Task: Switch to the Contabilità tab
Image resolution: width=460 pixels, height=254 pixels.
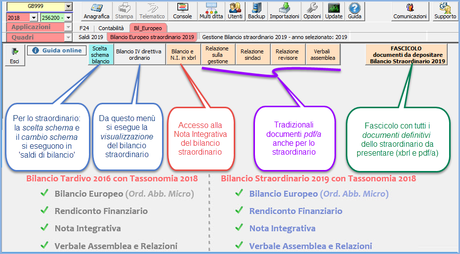Action: pos(111,28)
